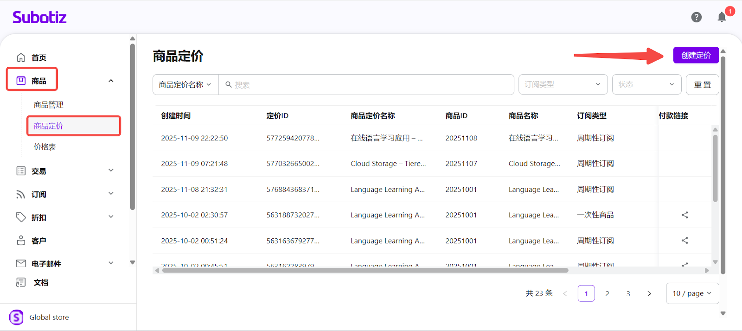Click the horizontal table scrollbar
This screenshot has width=742, height=331.
(x=365, y=270)
